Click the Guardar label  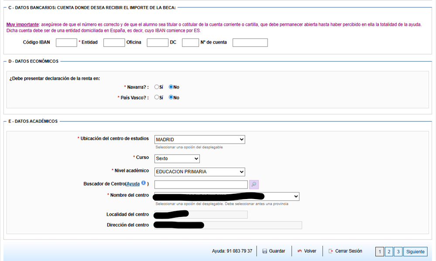(x=277, y=251)
